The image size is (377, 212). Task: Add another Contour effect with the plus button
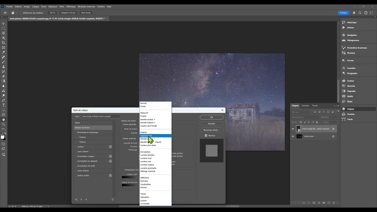110,147
